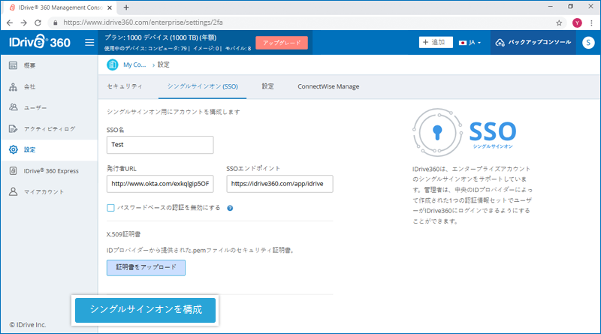Focus the SSO名 input field

(x=160, y=145)
